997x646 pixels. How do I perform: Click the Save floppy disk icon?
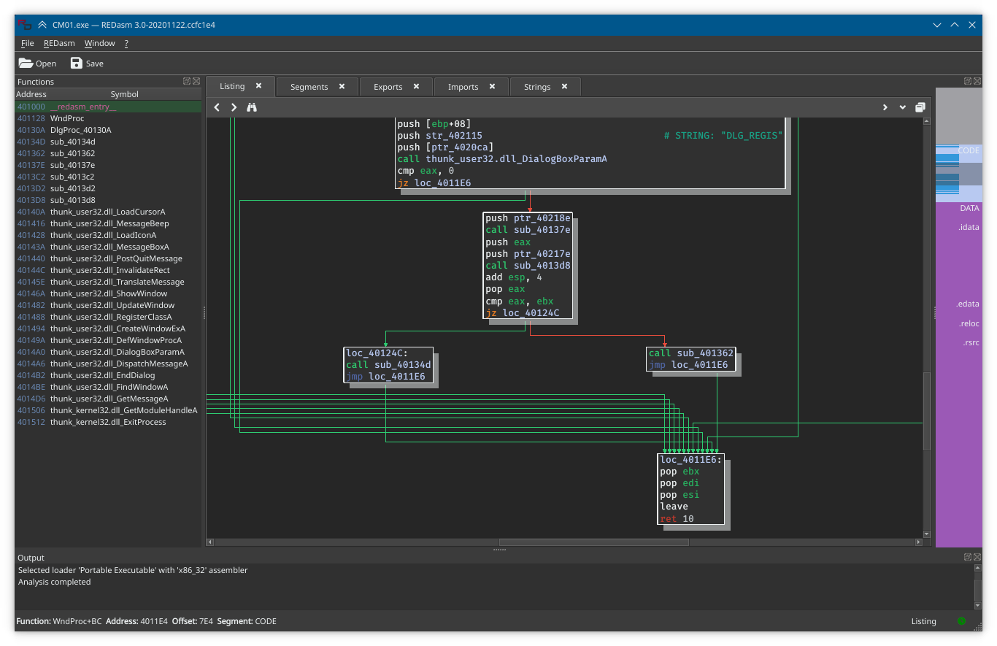(77, 64)
